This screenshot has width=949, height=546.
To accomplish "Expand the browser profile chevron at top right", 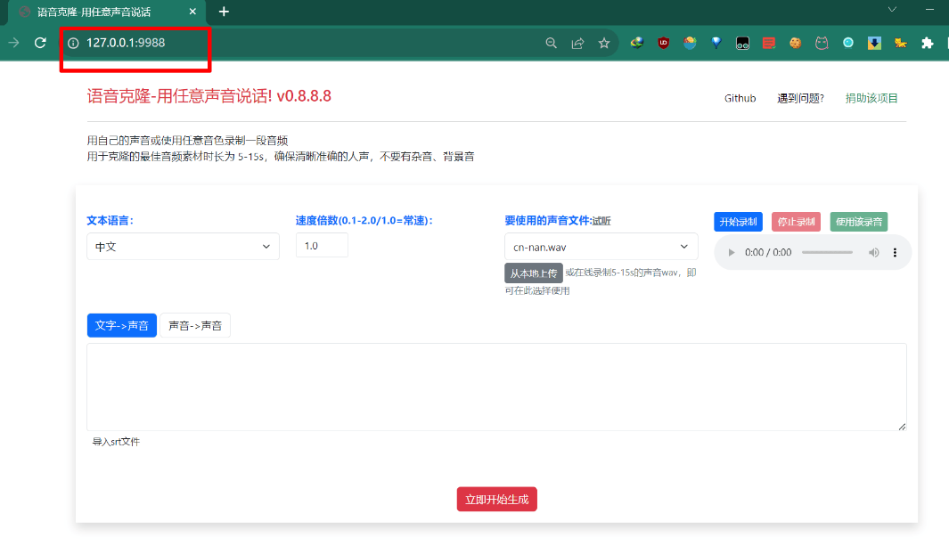I will click(x=893, y=12).
